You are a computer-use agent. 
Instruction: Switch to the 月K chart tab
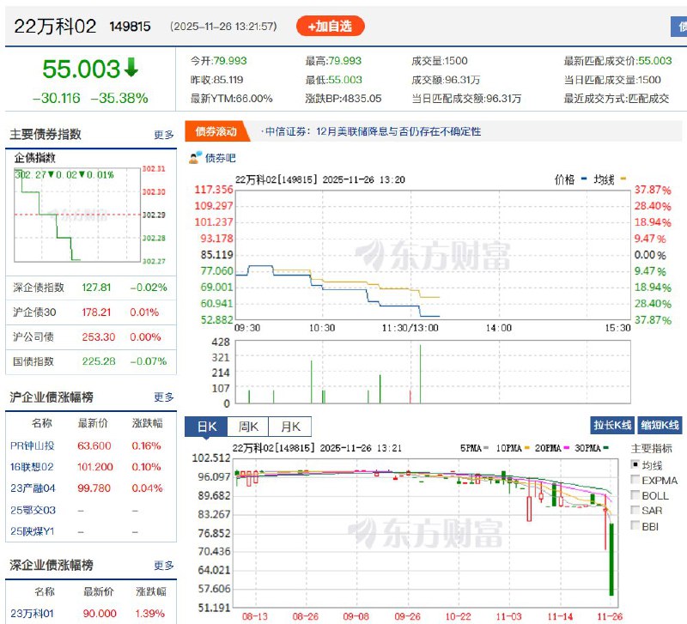click(x=290, y=427)
